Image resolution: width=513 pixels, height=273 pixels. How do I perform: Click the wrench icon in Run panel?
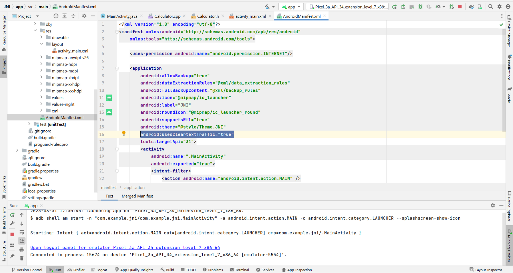pos(12,223)
